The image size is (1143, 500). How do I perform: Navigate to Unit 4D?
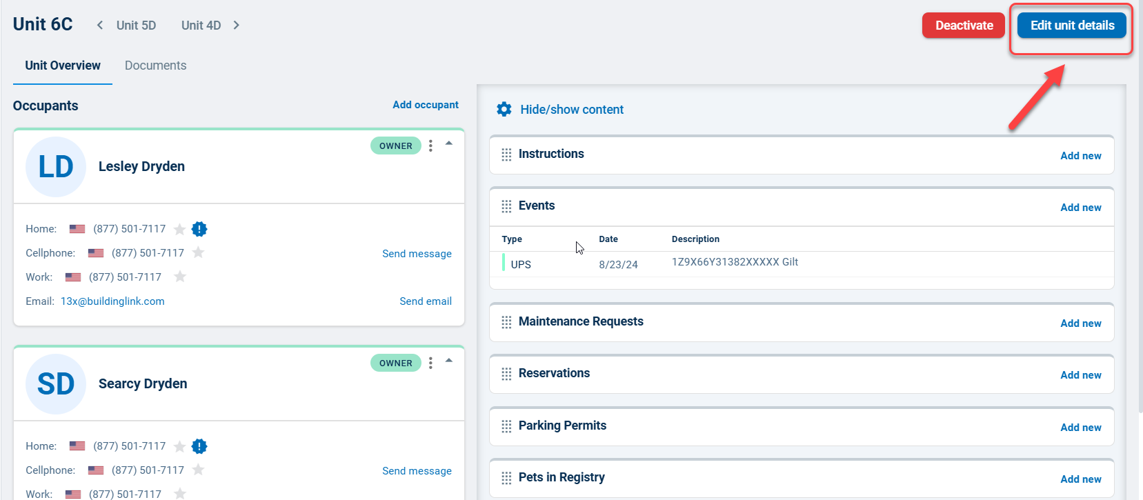click(201, 26)
